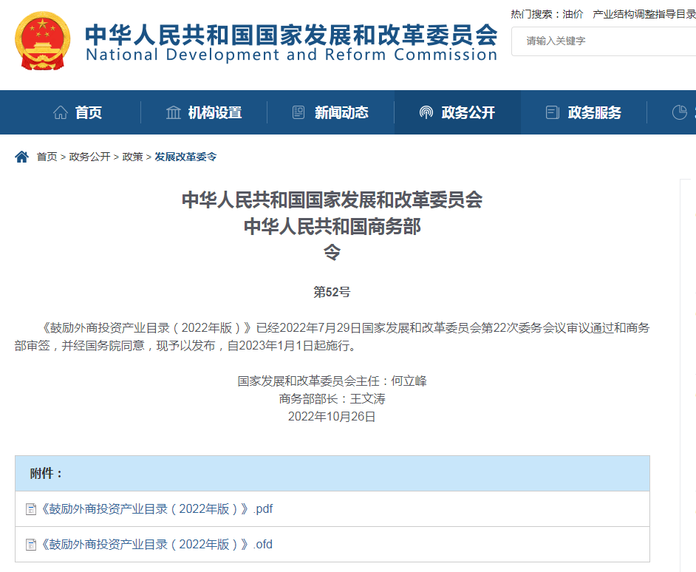Image resolution: width=696 pixels, height=572 pixels.
Task: Click hot search term 产业结构调整指导目录
Action: pyautogui.click(x=644, y=14)
